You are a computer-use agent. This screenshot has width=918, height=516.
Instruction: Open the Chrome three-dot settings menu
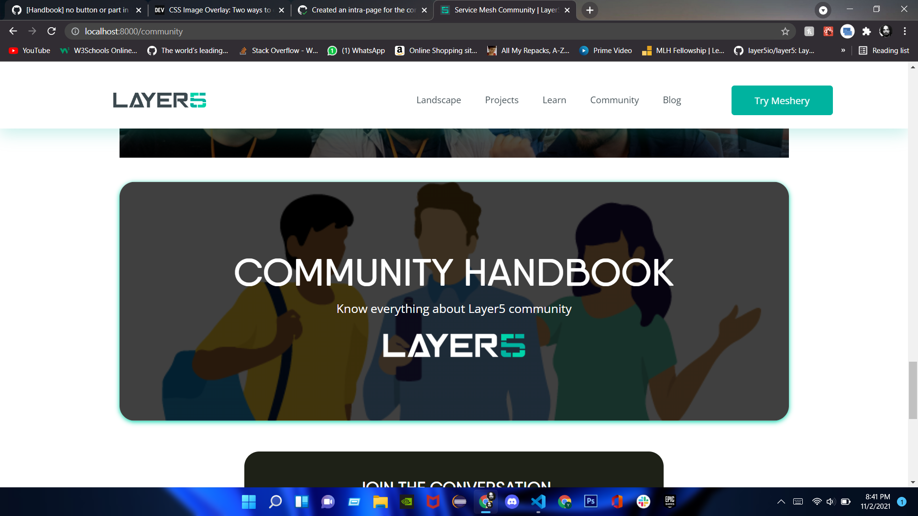pyautogui.click(x=905, y=31)
